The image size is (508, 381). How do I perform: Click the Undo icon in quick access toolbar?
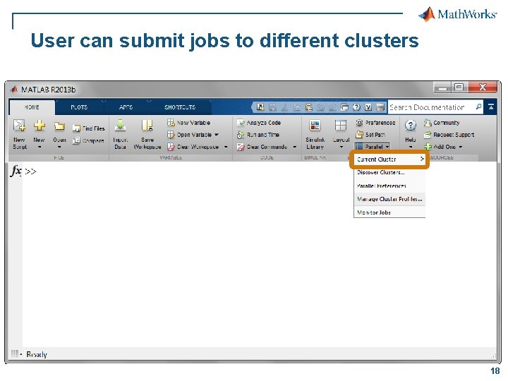[x=321, y=107]
